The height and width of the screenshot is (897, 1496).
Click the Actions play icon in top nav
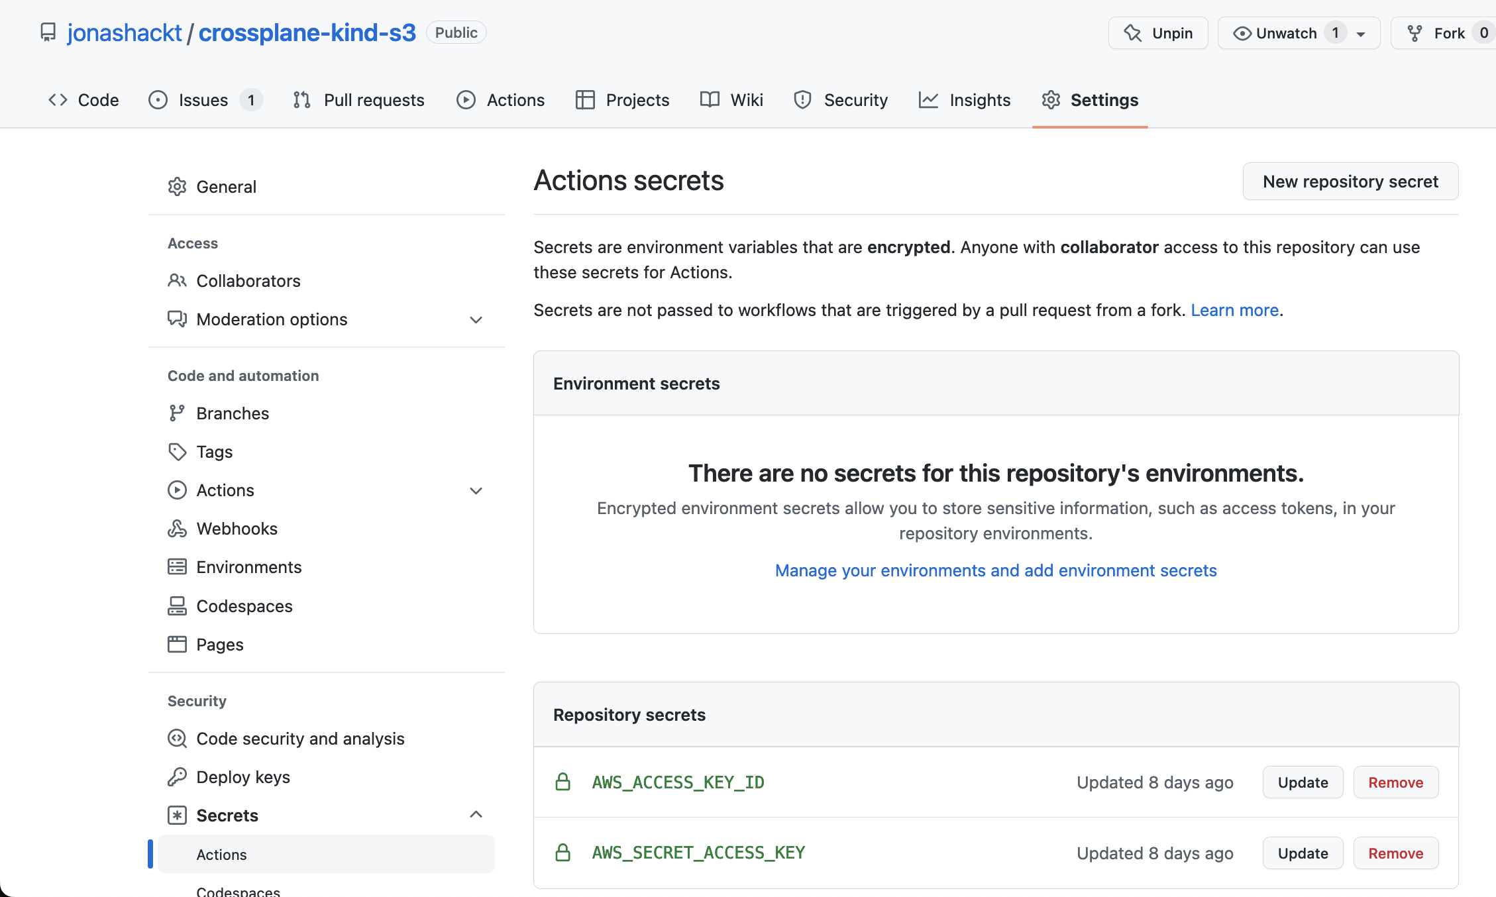pos(466,99)
